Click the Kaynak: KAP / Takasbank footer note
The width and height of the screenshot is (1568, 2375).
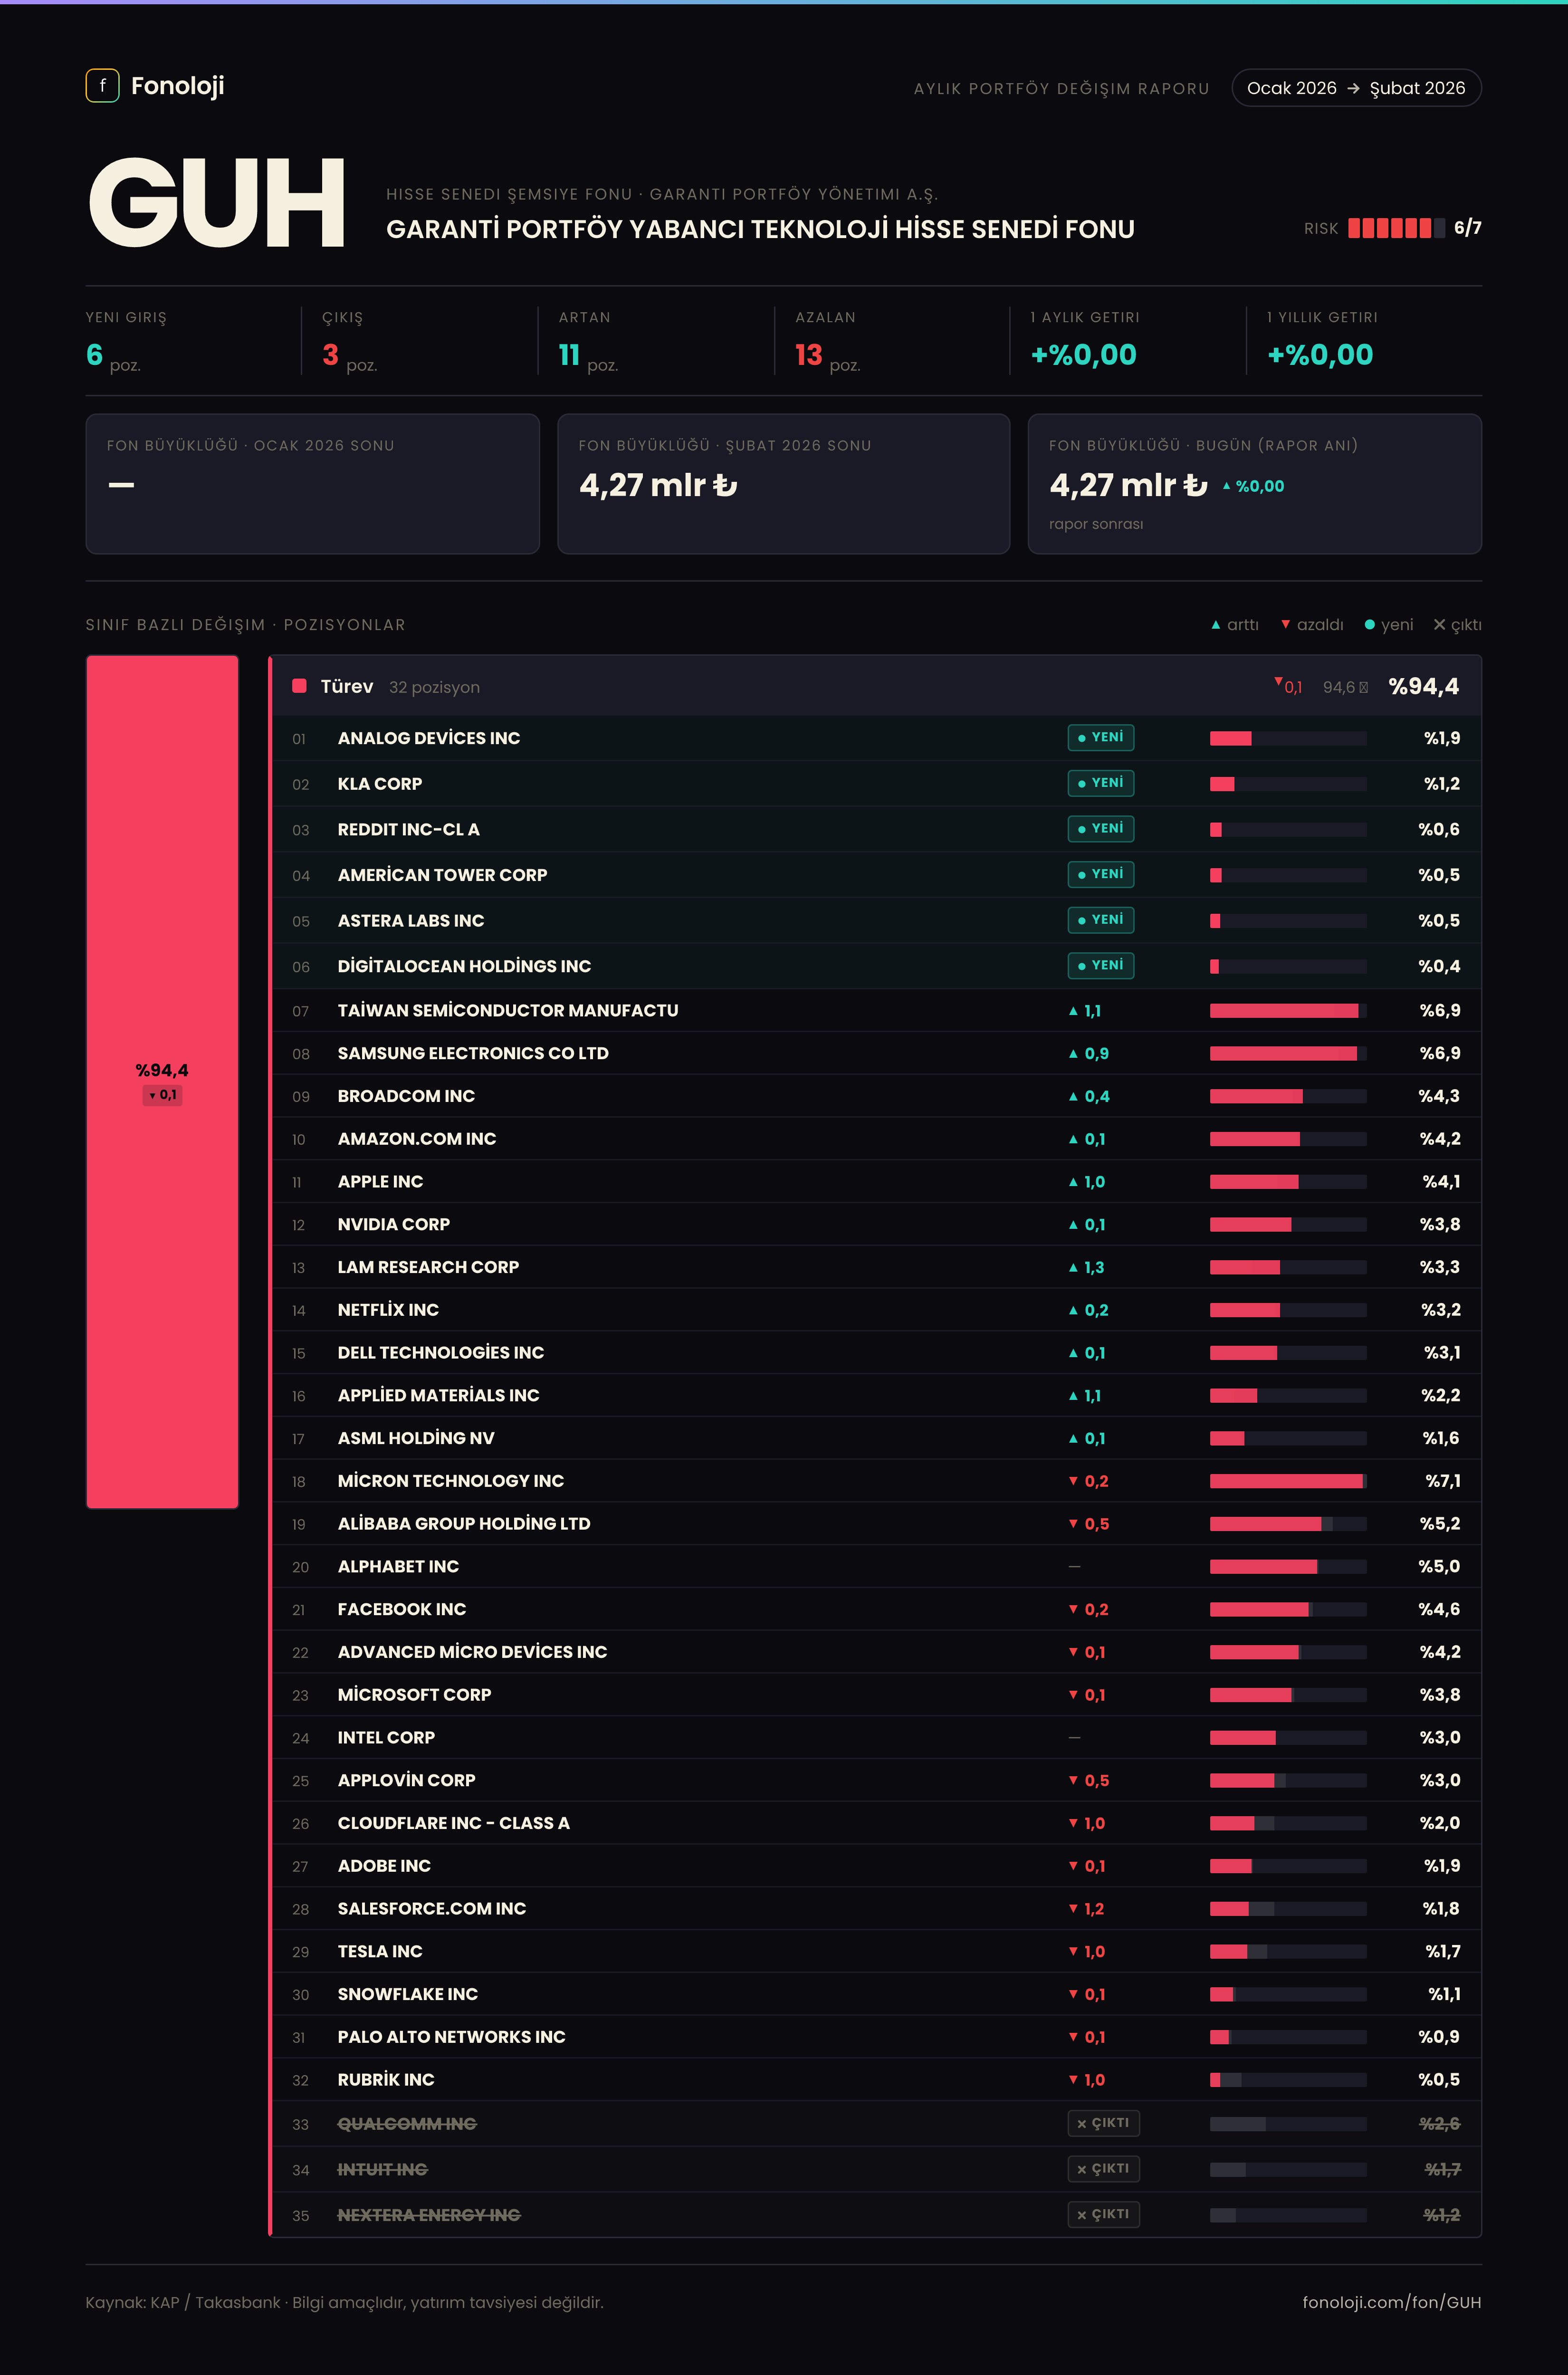click(344, 2302)
